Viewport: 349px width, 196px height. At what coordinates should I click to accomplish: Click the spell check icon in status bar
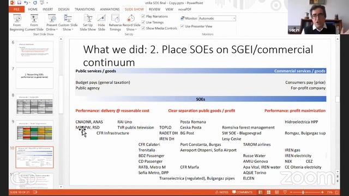pos(35,192)
